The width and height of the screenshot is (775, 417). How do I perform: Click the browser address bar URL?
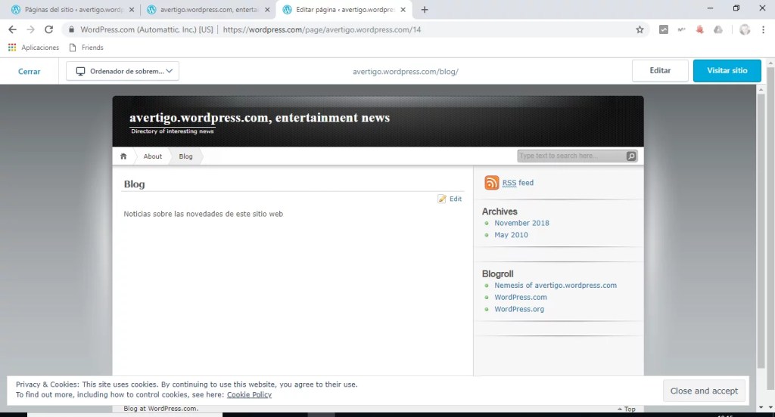click(x=322, y=29)
